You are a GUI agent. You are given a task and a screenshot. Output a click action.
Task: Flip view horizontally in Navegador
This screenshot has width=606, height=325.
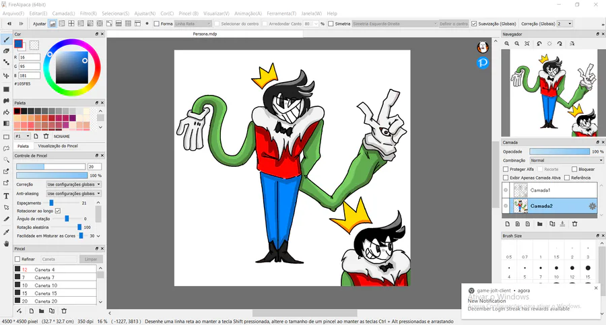point(572,44)
